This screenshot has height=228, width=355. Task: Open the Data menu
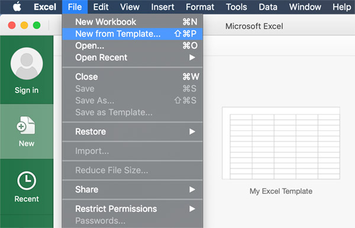coord(268,7)
